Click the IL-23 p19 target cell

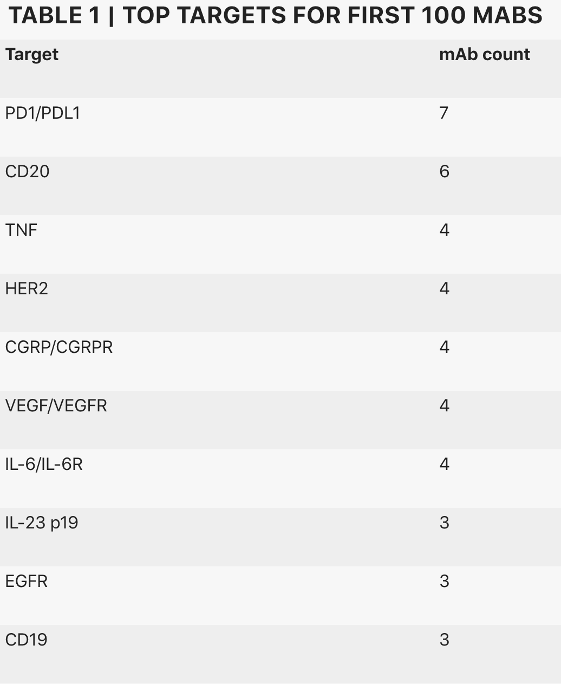pos(42,522)
